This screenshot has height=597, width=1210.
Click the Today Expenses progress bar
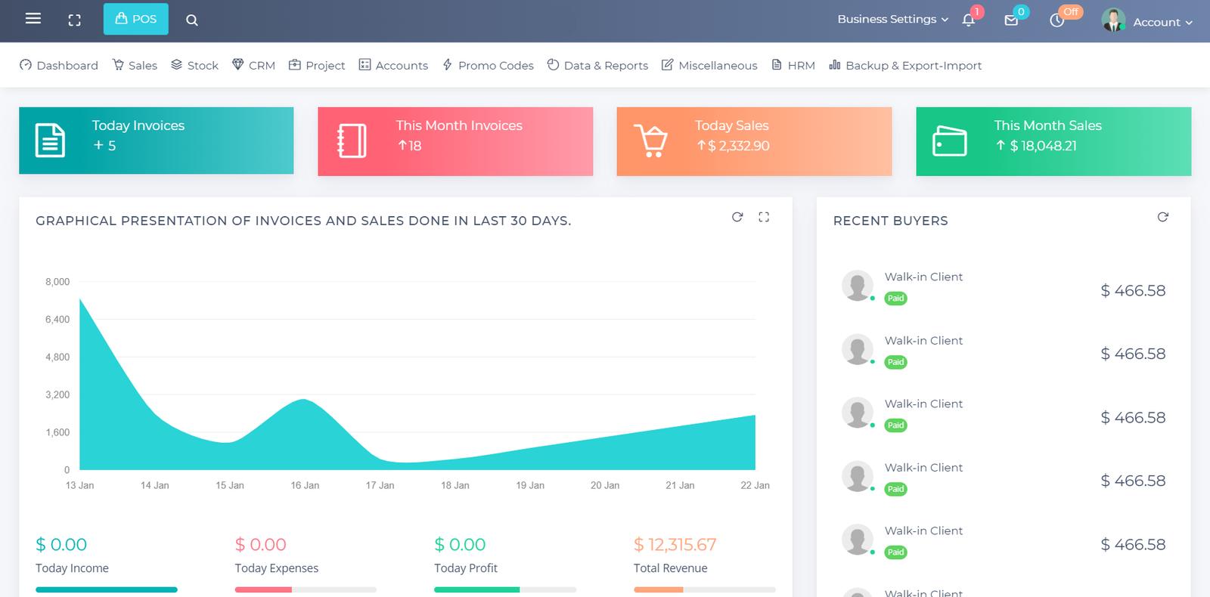(x=306, y=589)
